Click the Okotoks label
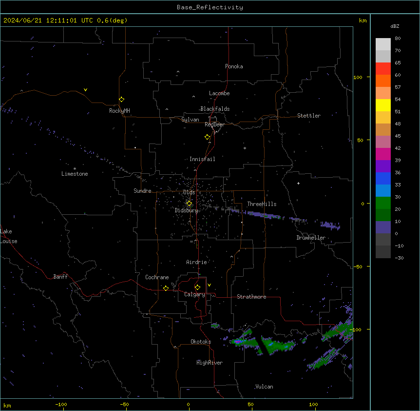 coord(201,342)
